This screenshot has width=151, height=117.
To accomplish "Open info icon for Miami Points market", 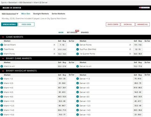I will pos(2,54).
